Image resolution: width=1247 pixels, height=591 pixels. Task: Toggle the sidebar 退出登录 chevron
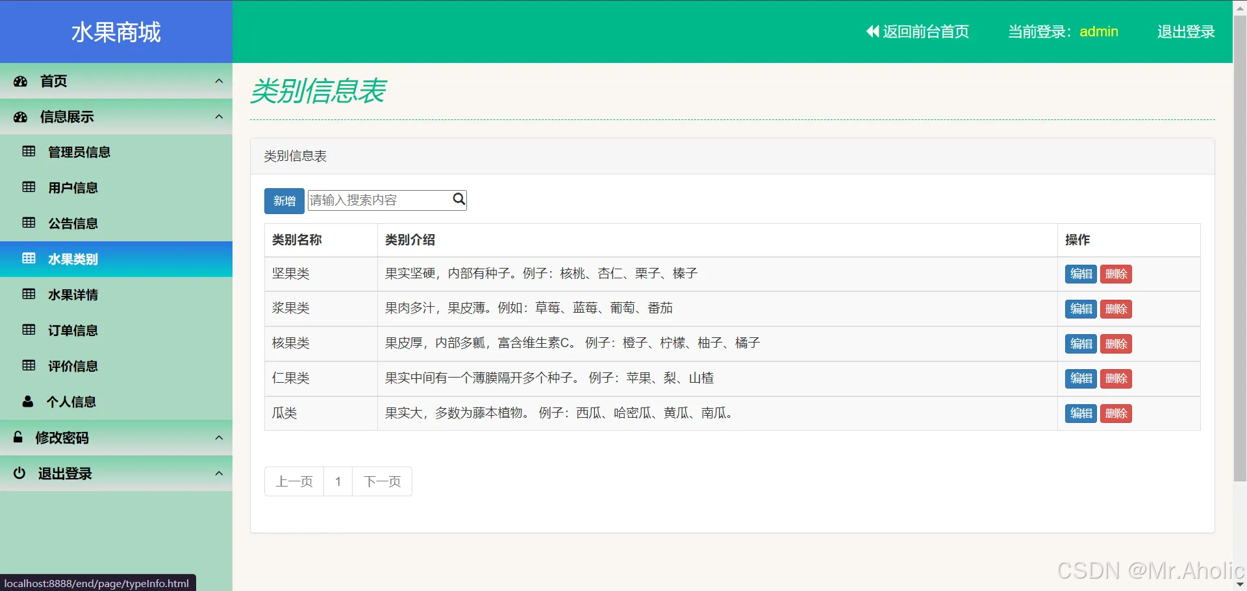click(x=219, y=474)
